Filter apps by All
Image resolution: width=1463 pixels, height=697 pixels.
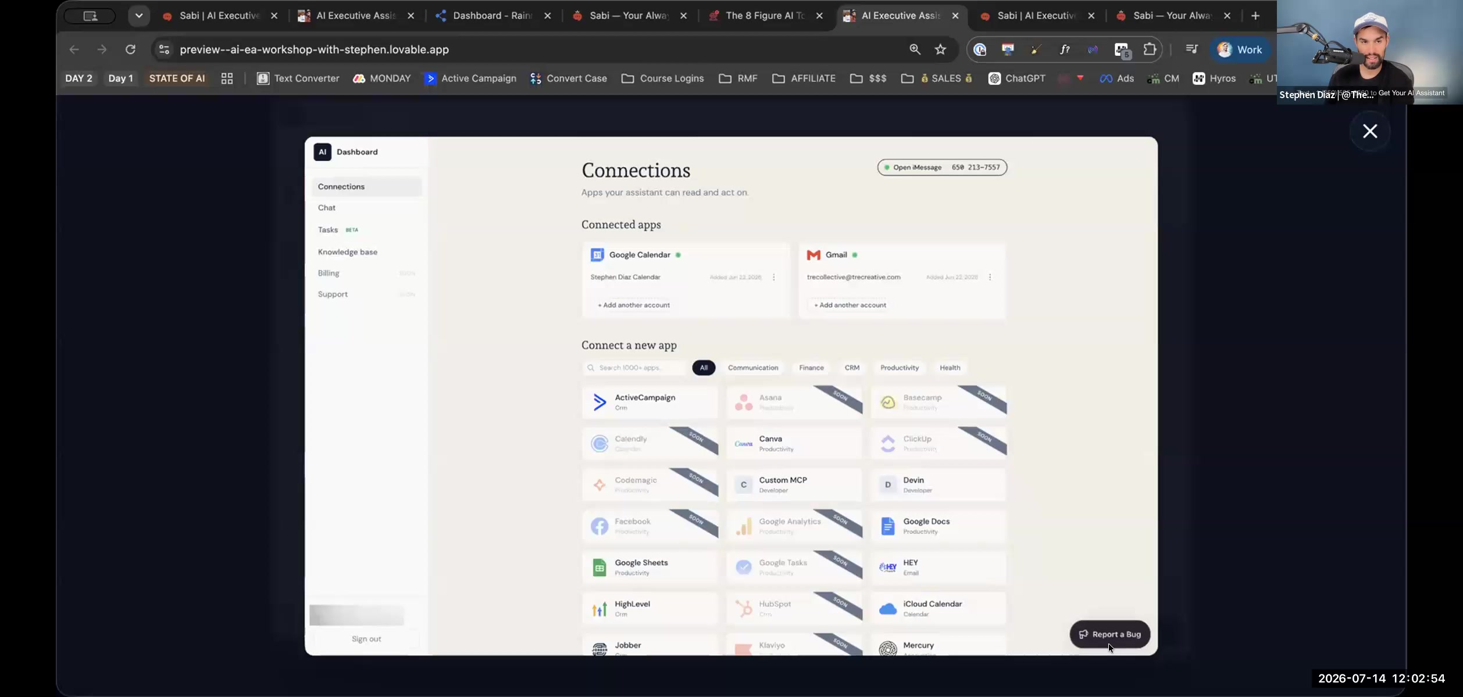704,368
